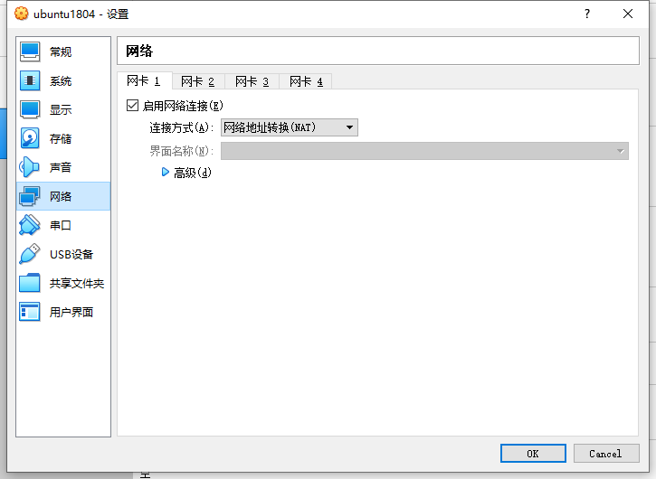Select the 显示 label in sidebar
The height and width of the screenshot is (479, 656).
pos(61,110)
